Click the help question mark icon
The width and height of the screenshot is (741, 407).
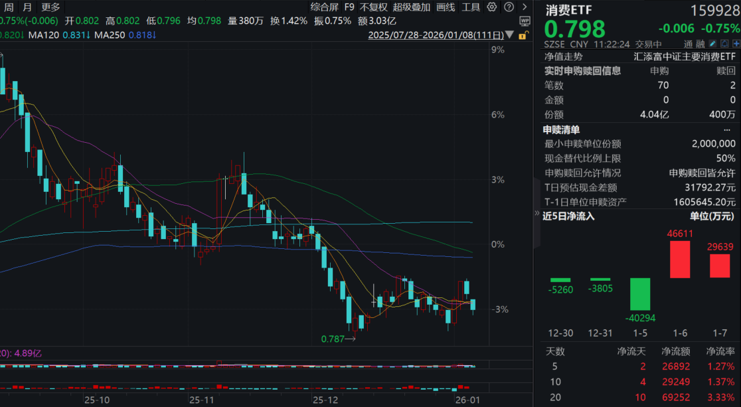pos(508,7)
